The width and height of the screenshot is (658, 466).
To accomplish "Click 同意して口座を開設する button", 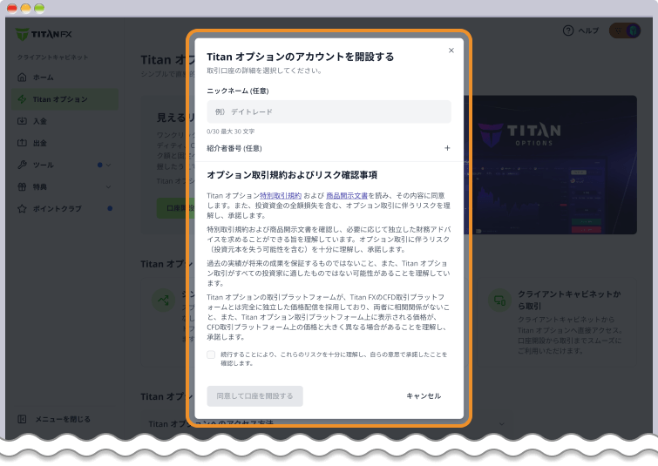I will click(x=254, y=396).
